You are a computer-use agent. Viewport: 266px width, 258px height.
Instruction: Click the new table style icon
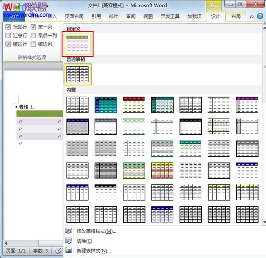click(69, 250)
